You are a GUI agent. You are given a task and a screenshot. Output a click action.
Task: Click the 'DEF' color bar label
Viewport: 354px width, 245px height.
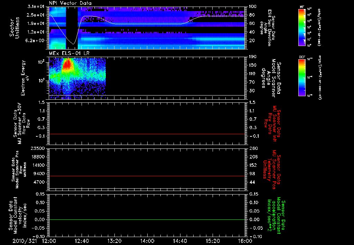(x=302, y=57)
